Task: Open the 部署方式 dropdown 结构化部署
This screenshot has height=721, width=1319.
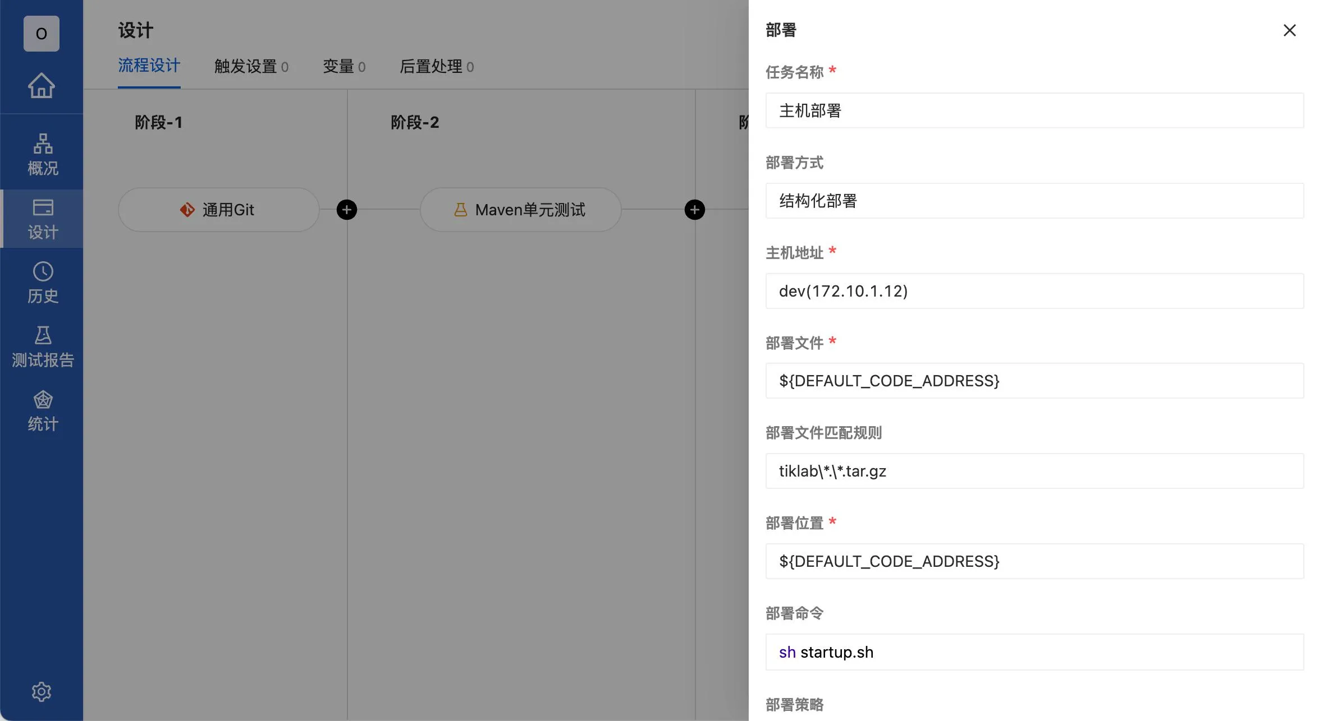Action: pyautogui.click(x=1034, y=201)
